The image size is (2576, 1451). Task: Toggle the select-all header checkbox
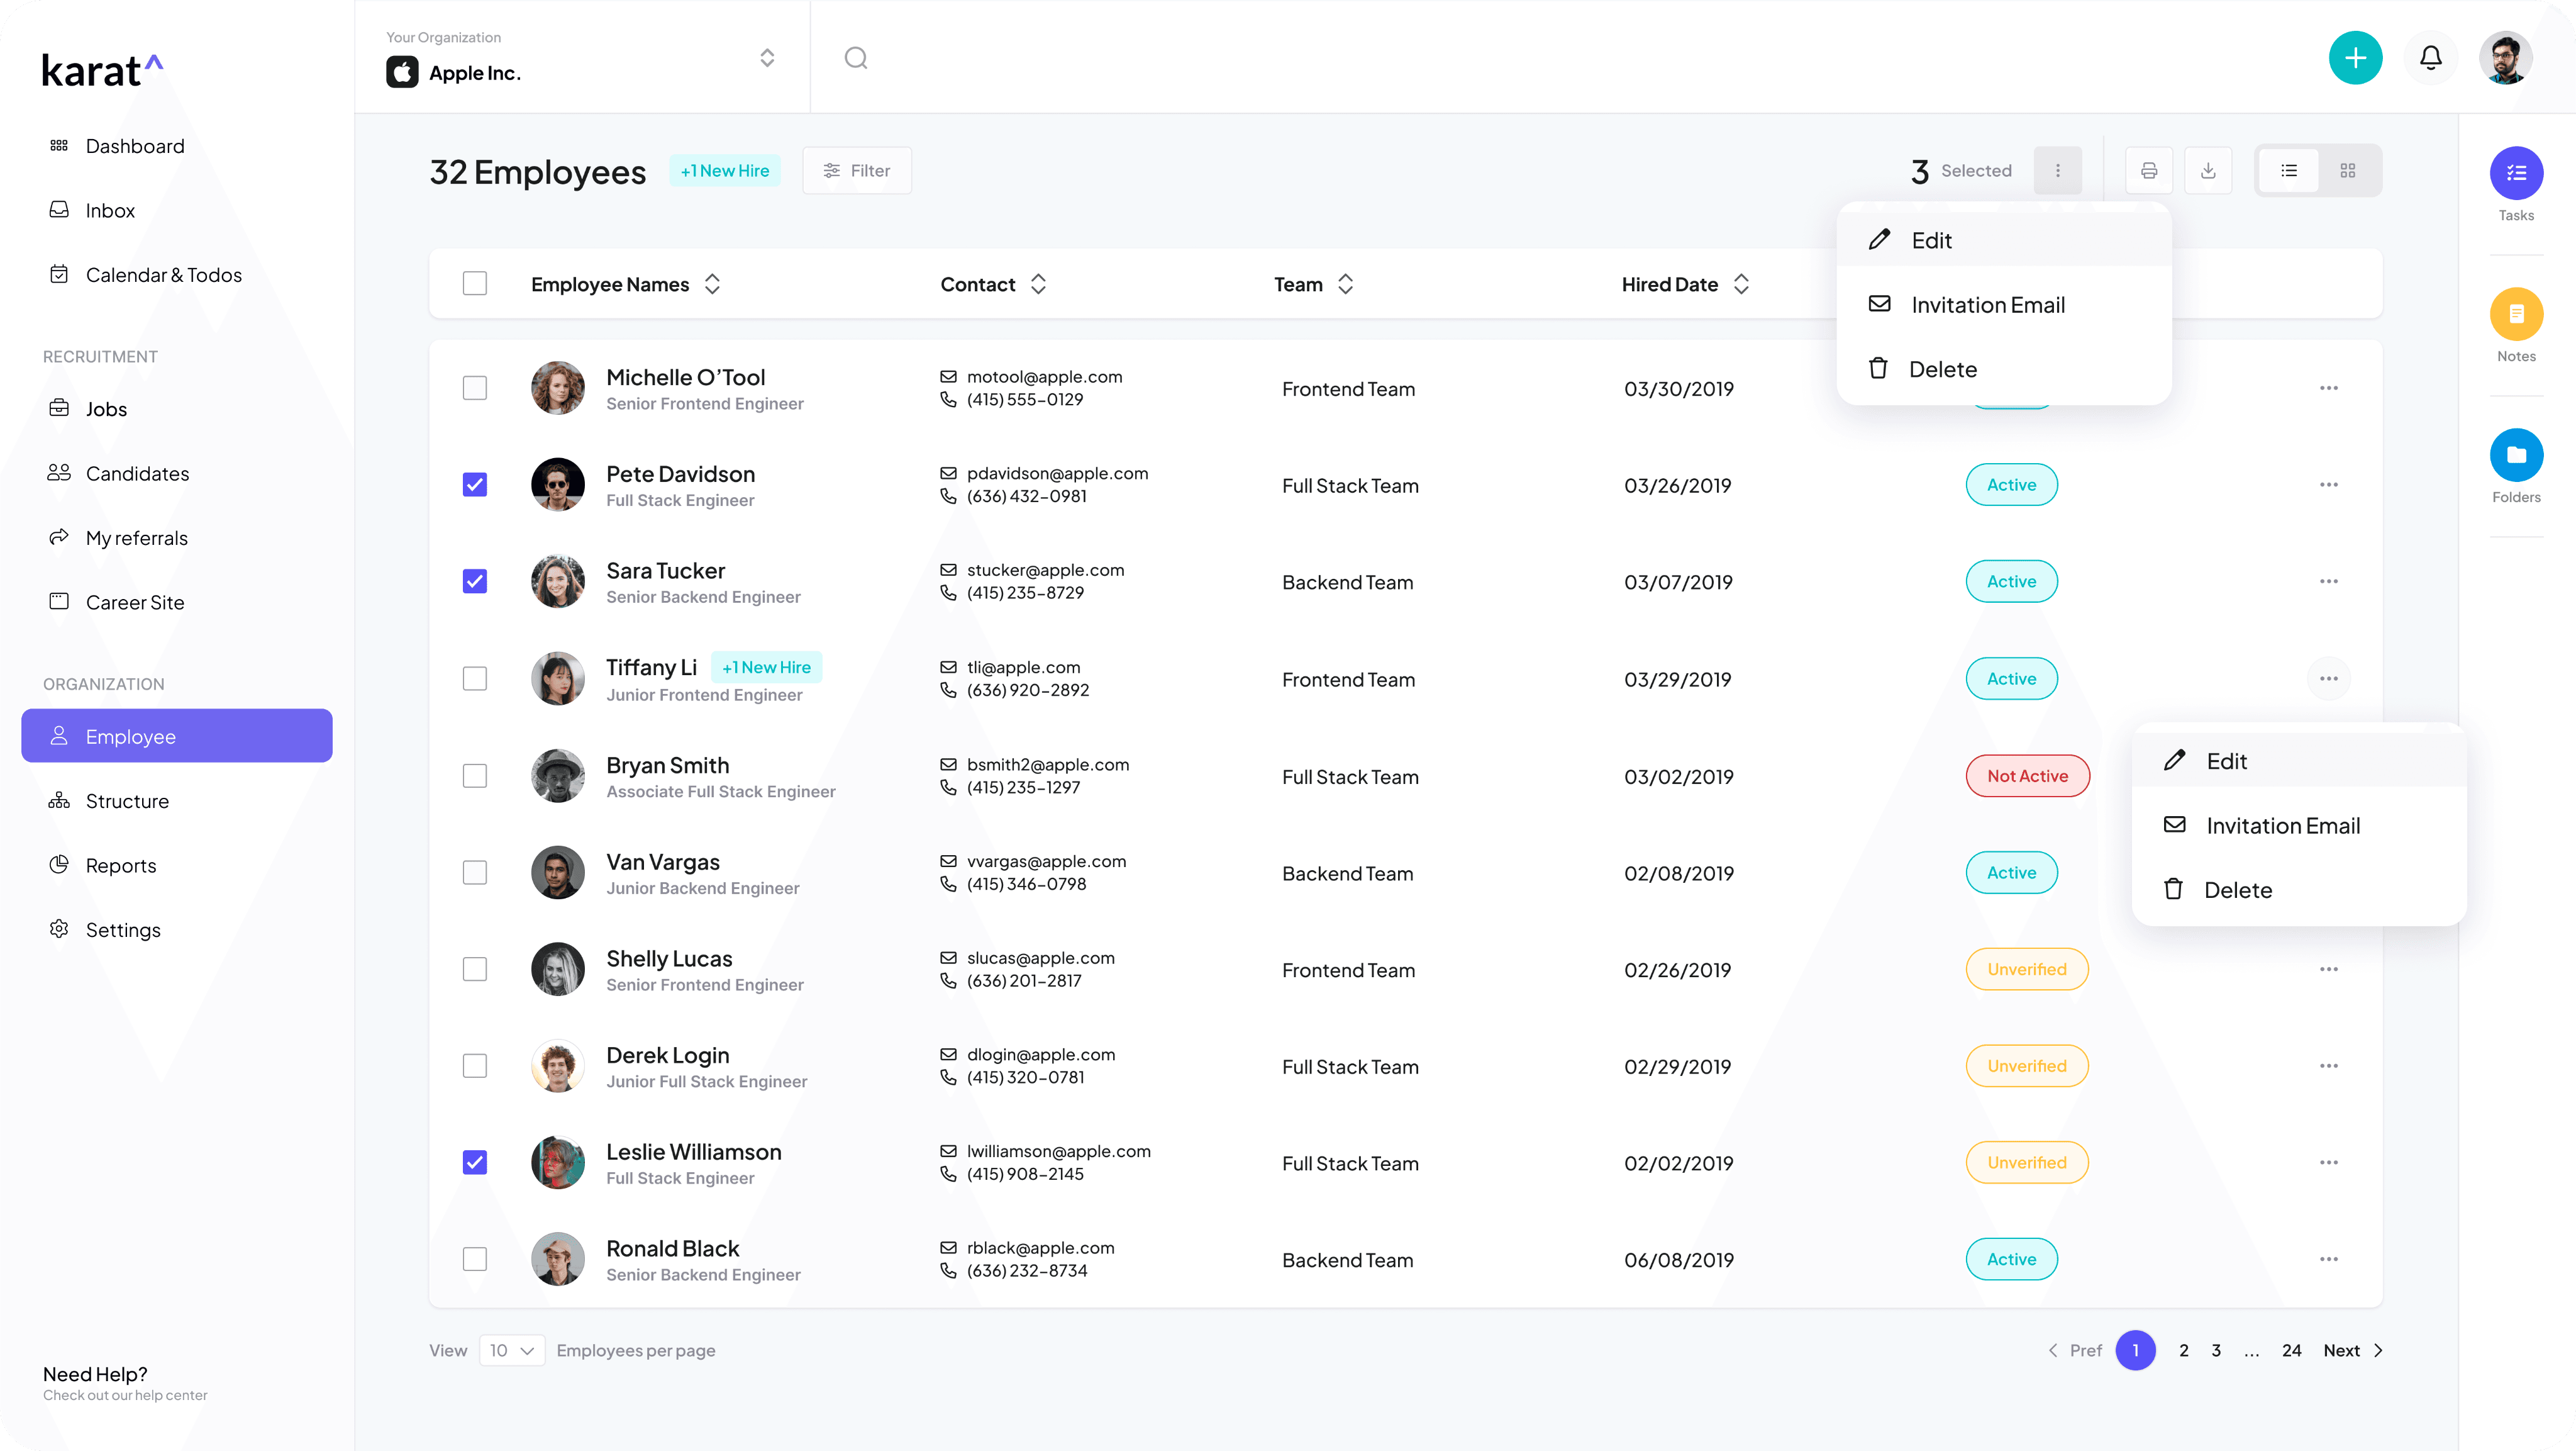tap(475, 284)
